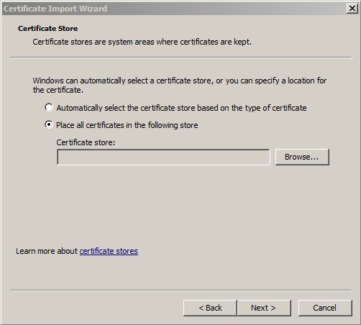The height and width of the screenshot is (325, 361).
Task: Click the 'Windows can automatically select' paragraph
Action: coord(180,85)
